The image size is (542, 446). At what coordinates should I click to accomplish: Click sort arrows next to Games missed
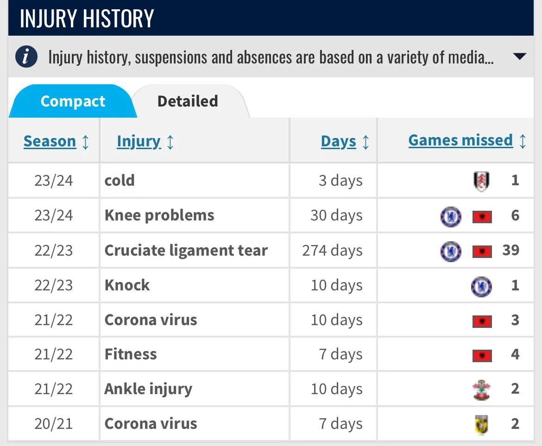tap(523, 141)
